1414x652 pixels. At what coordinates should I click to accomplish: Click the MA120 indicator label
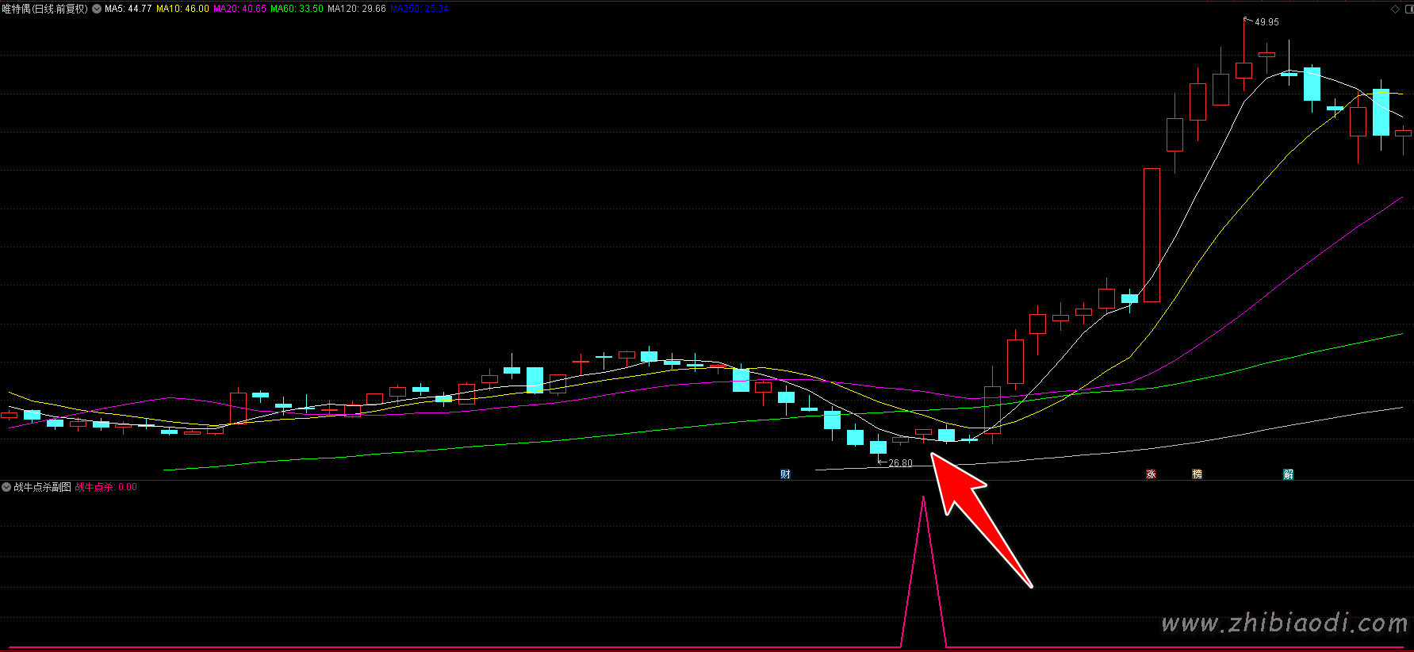tap(356, 9)
